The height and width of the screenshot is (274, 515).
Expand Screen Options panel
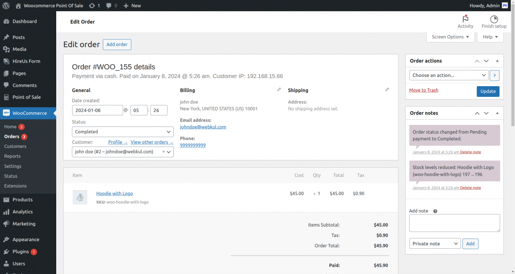tap(450, 37)
